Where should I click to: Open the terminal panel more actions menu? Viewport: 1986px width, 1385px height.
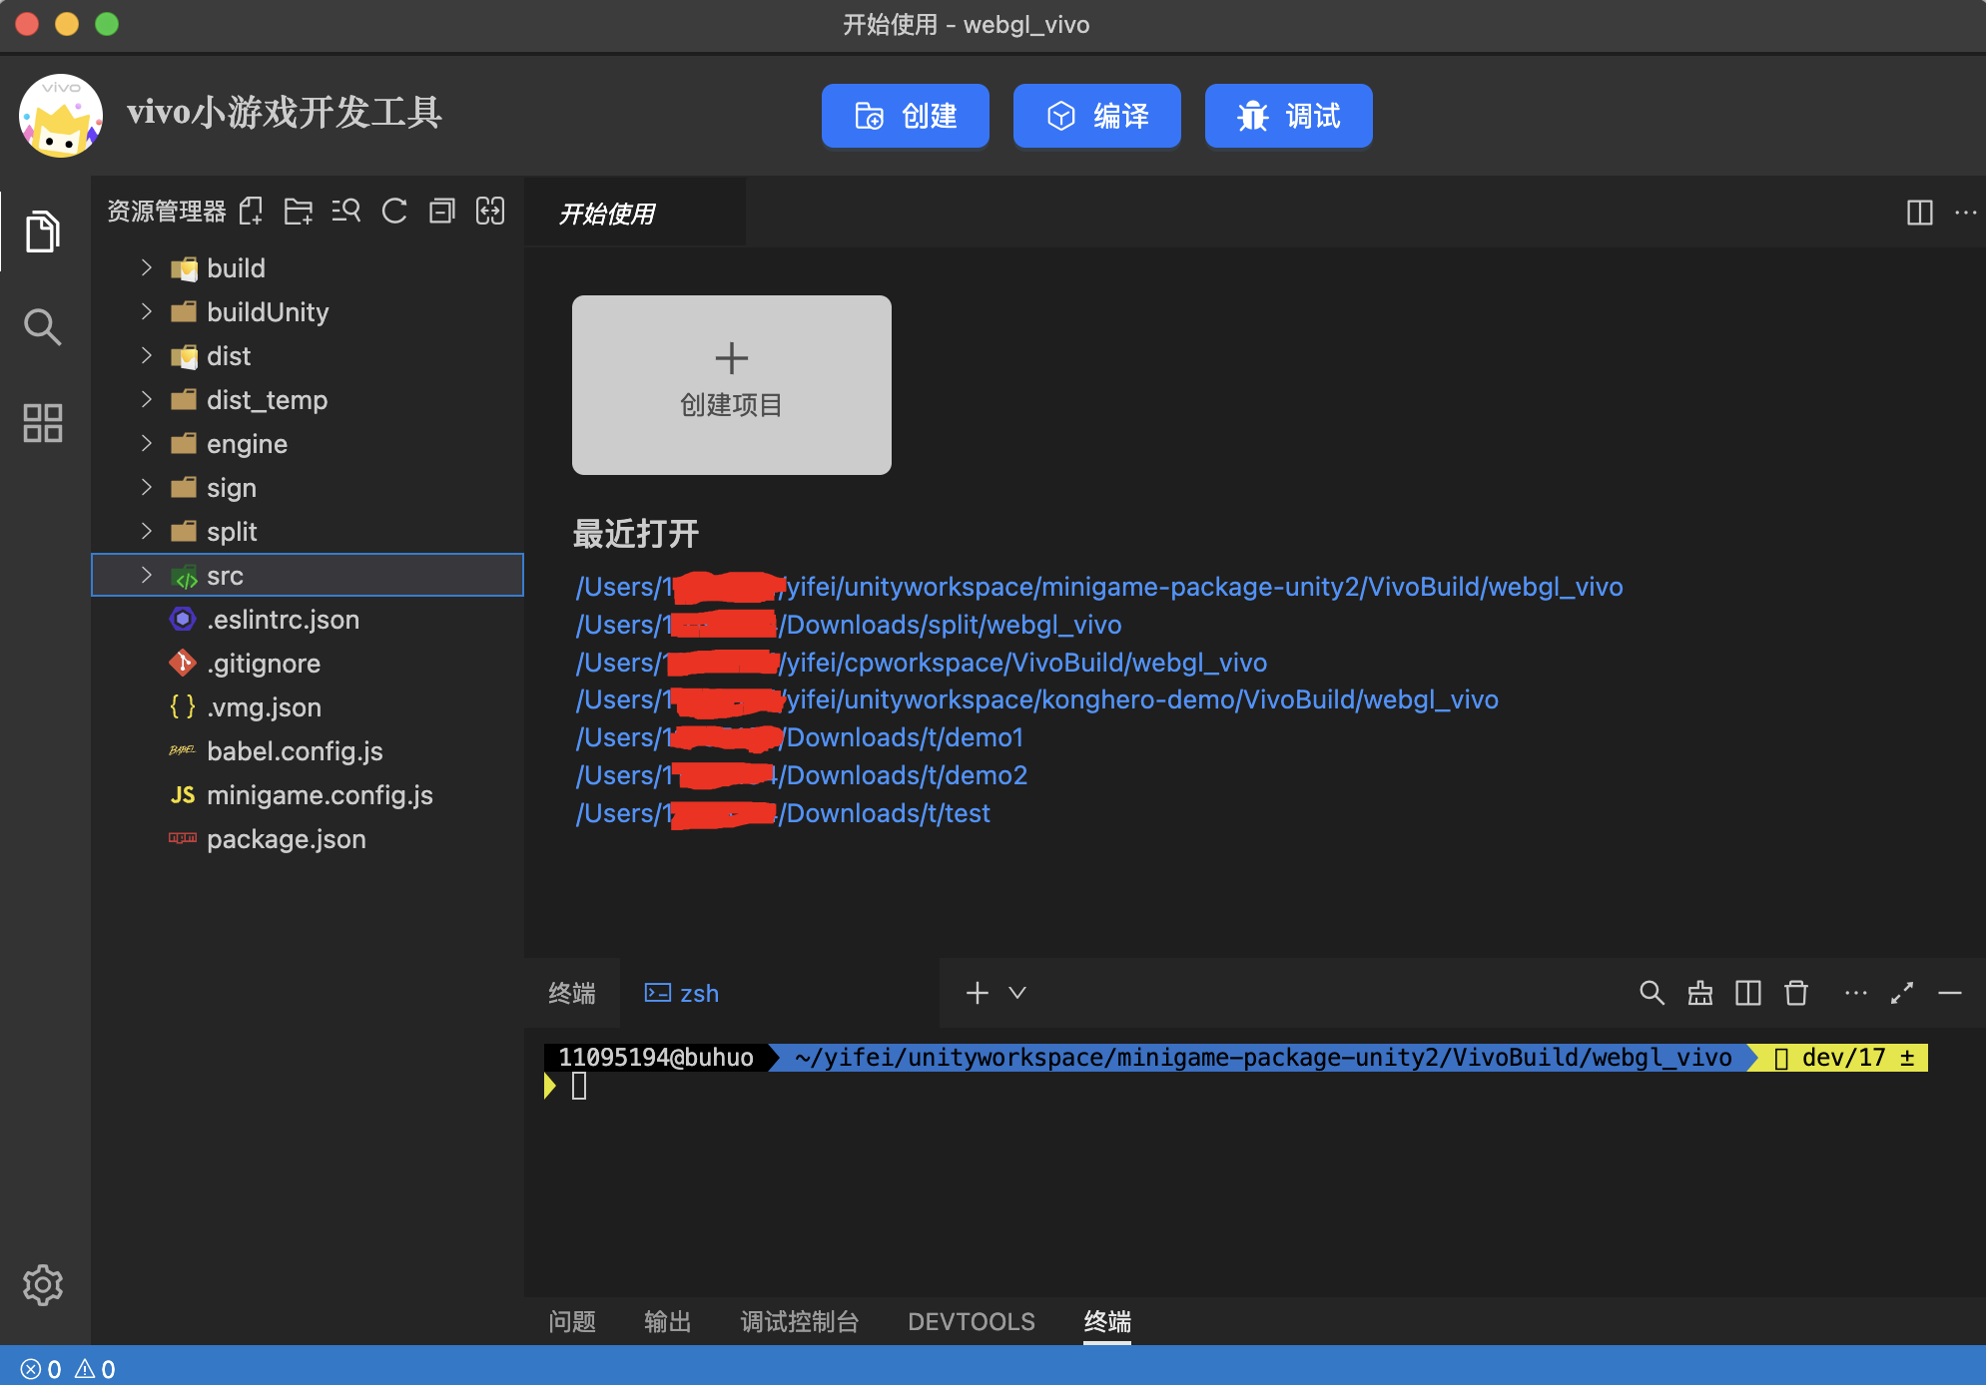coord(1855,993)
